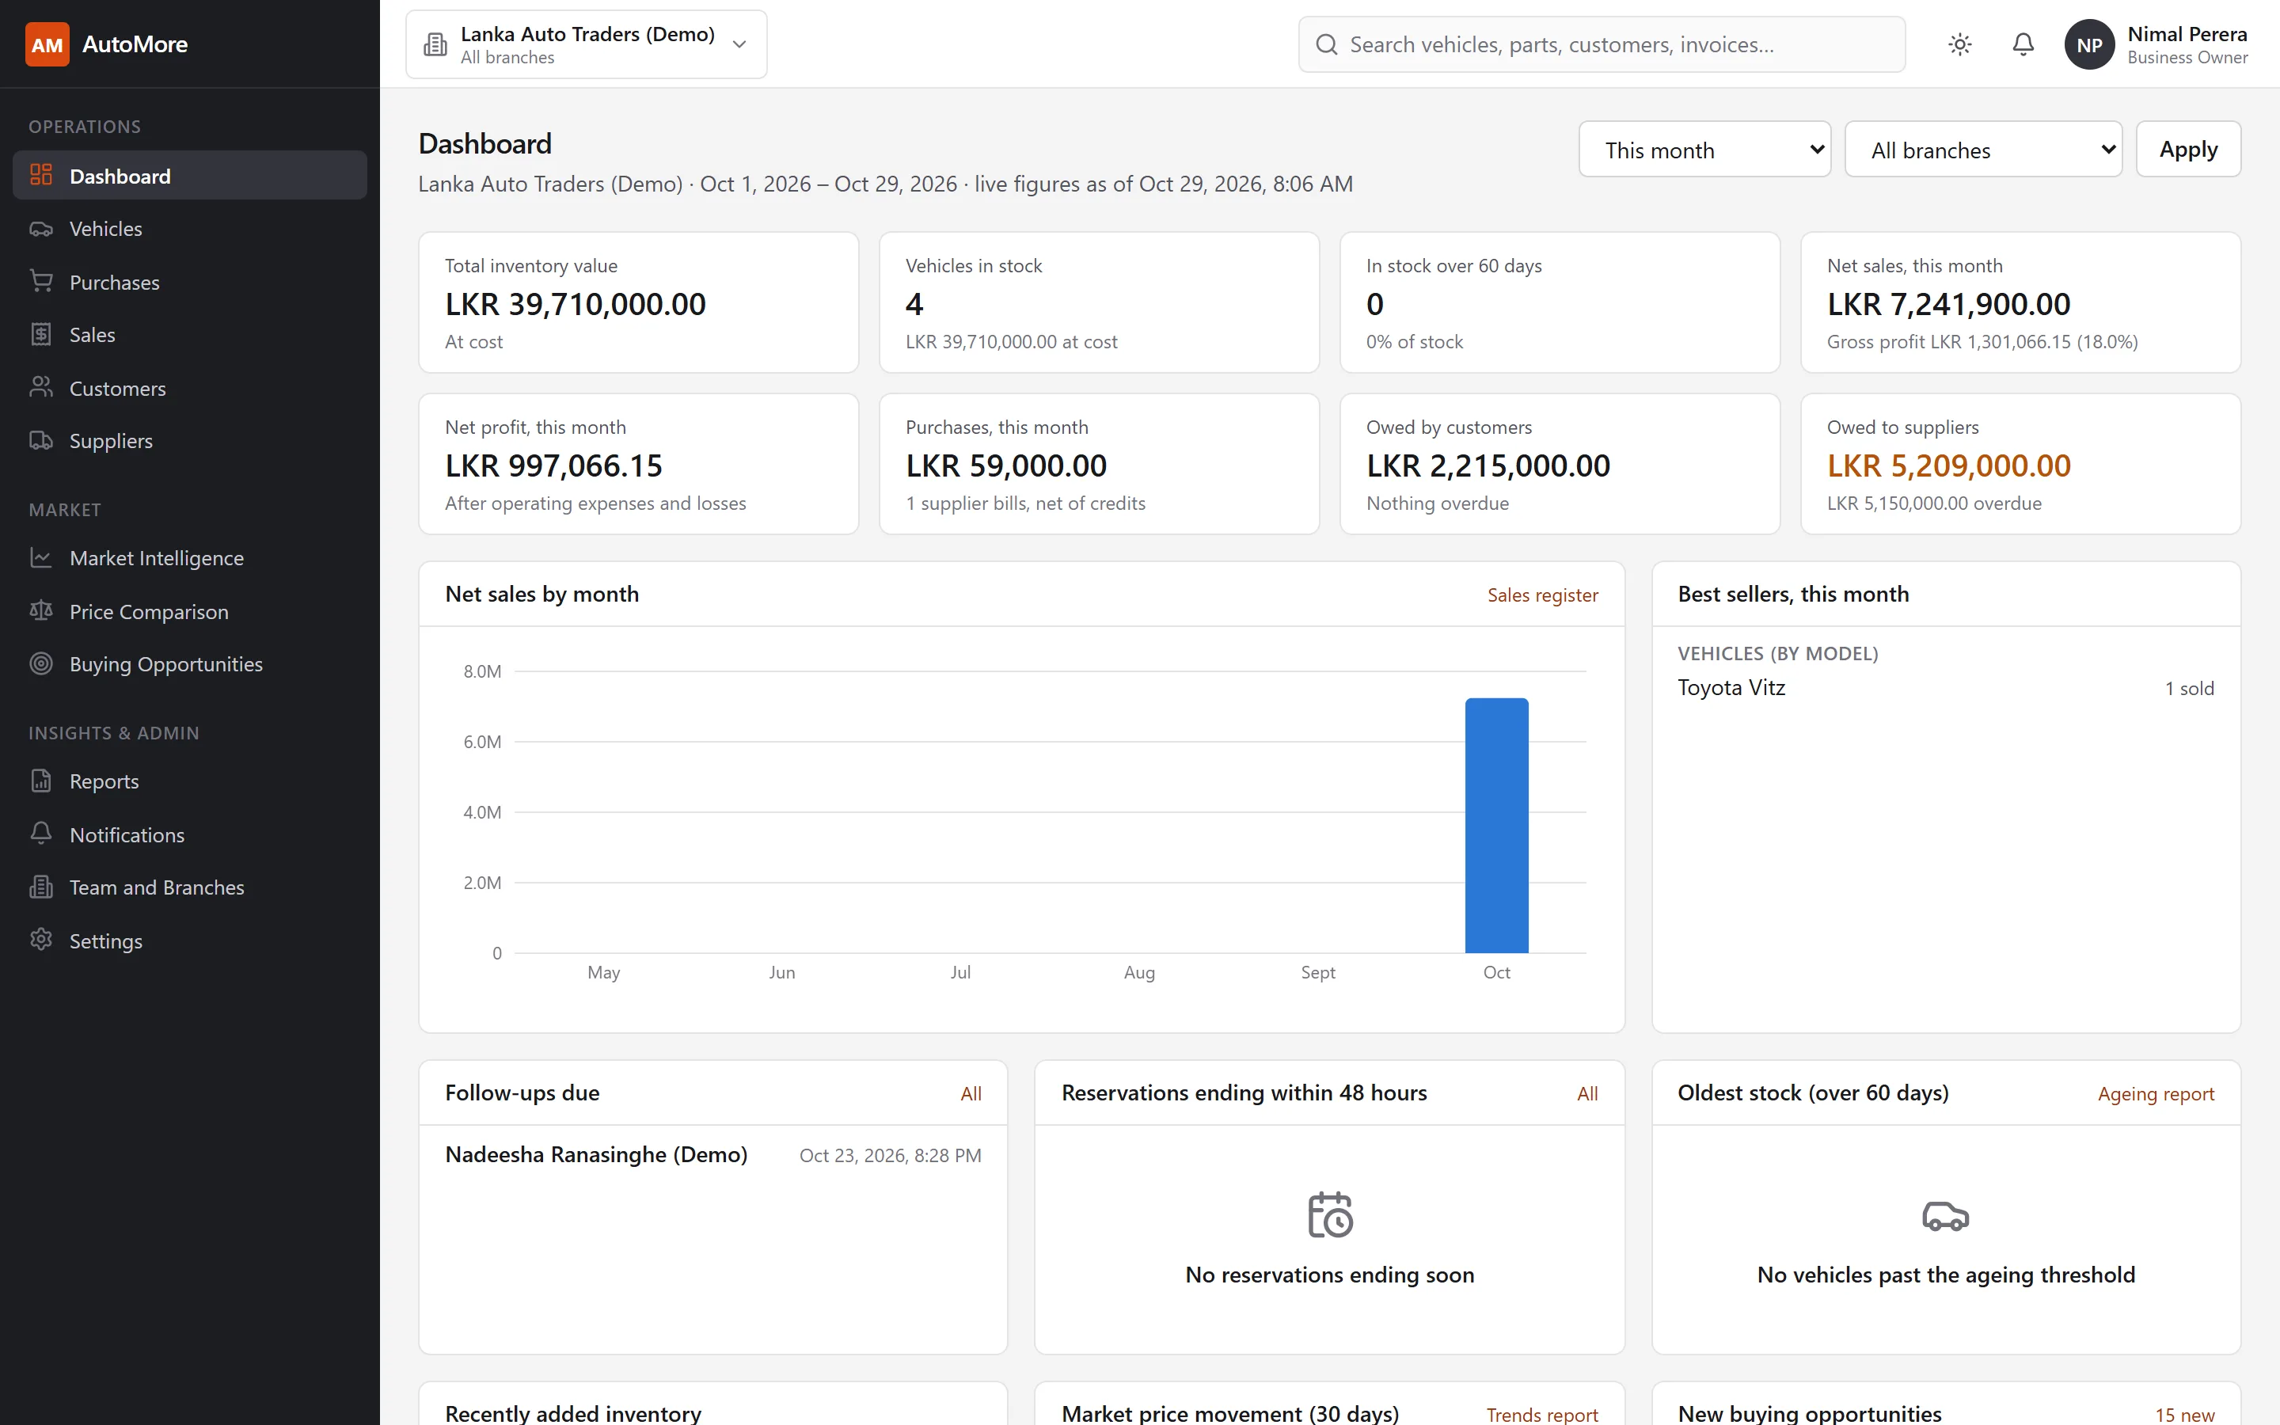Click the Settings gear icon in sidebar
The image size is (2280, 1425).
(40, 940)
